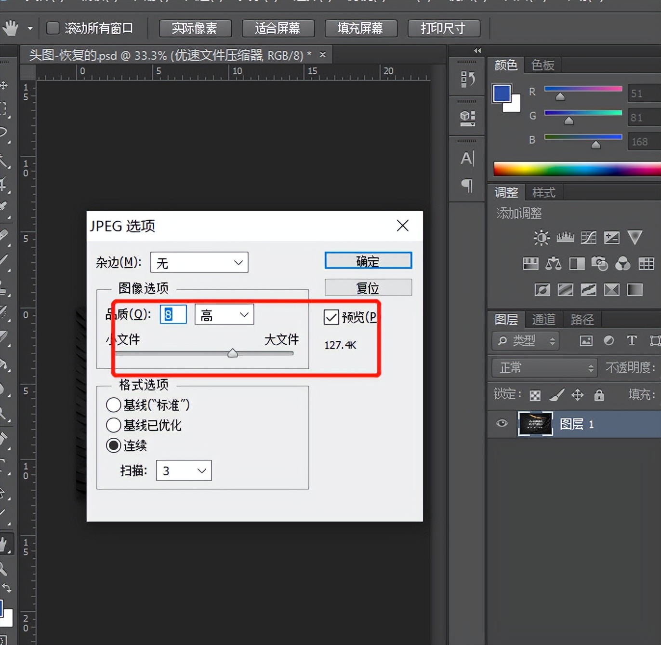Enable the scroll all windows checkbox

53,28
